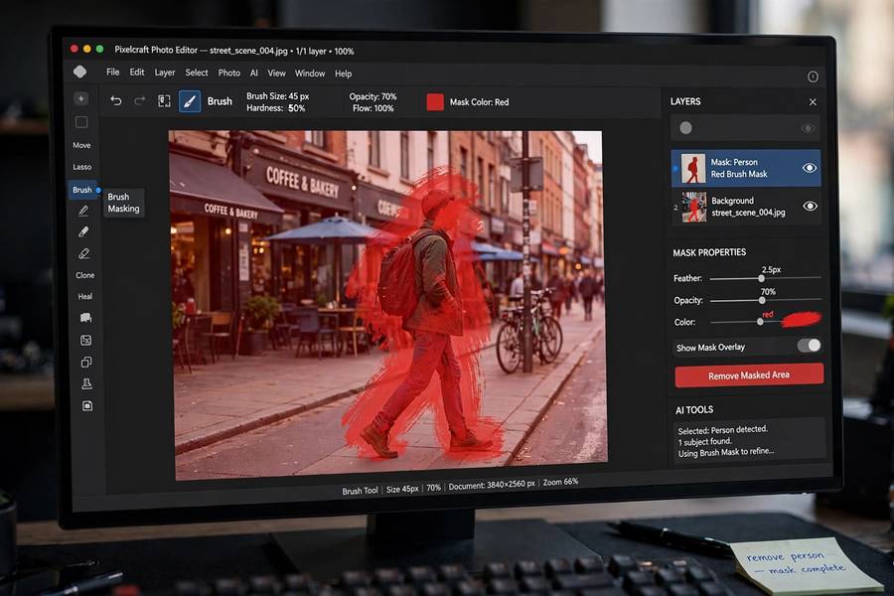The width and height of the screenshot is (894, 596).
Task: Click the red brush-stroke swatch beside the Color slider
Action: (x=802, y=319)
